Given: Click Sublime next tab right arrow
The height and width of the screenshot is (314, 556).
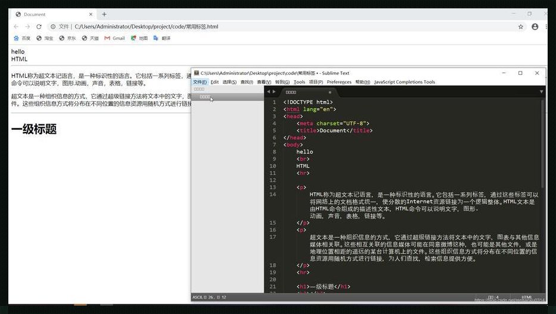Looking at the screenshot, I should (274, 92).
